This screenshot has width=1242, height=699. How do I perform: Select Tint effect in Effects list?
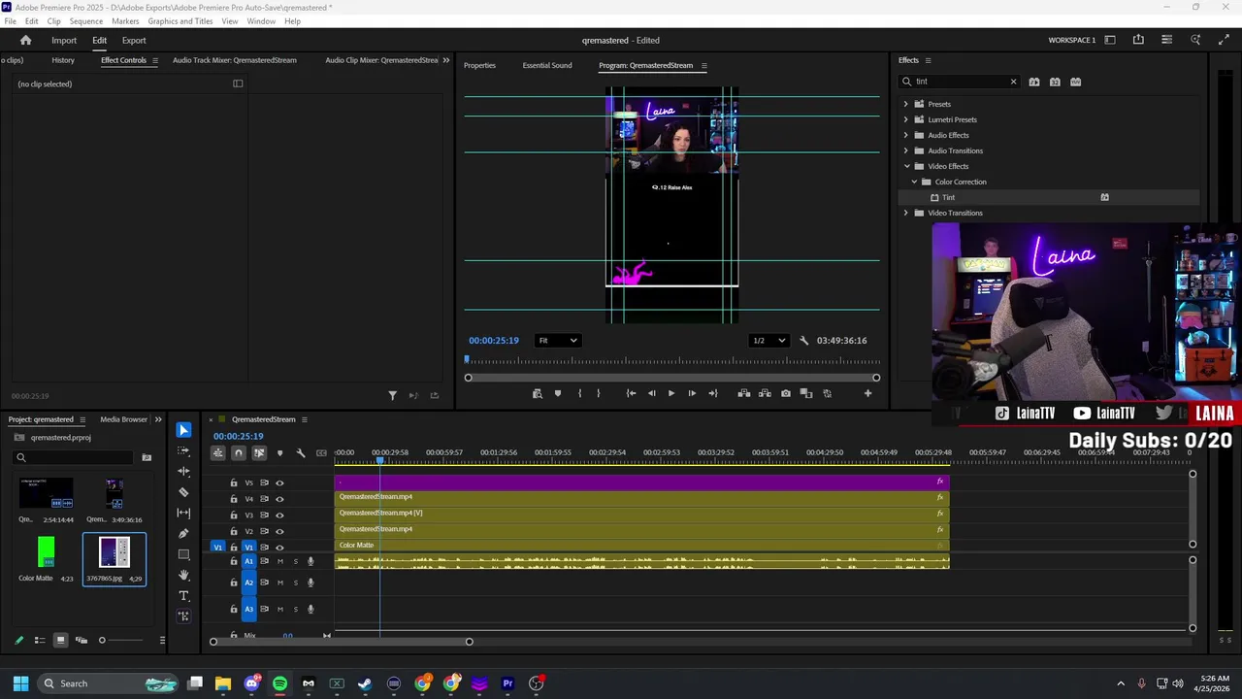(949, 197)
